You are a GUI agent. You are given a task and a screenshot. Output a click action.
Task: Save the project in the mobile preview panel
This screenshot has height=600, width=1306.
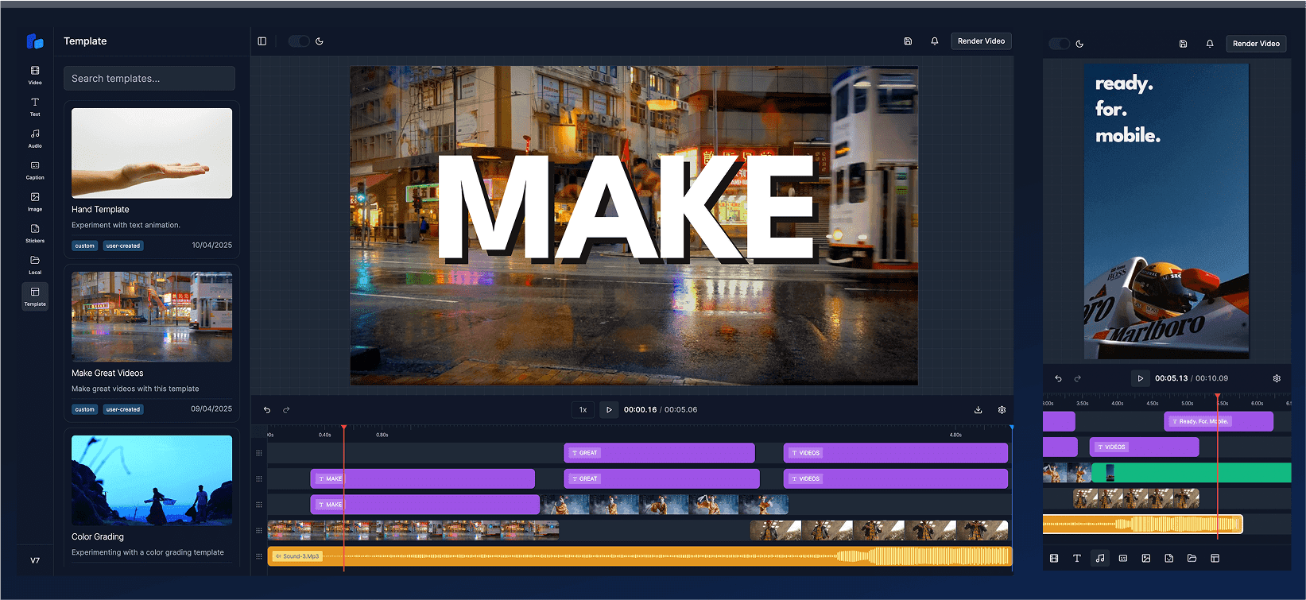pos(1183,44)
